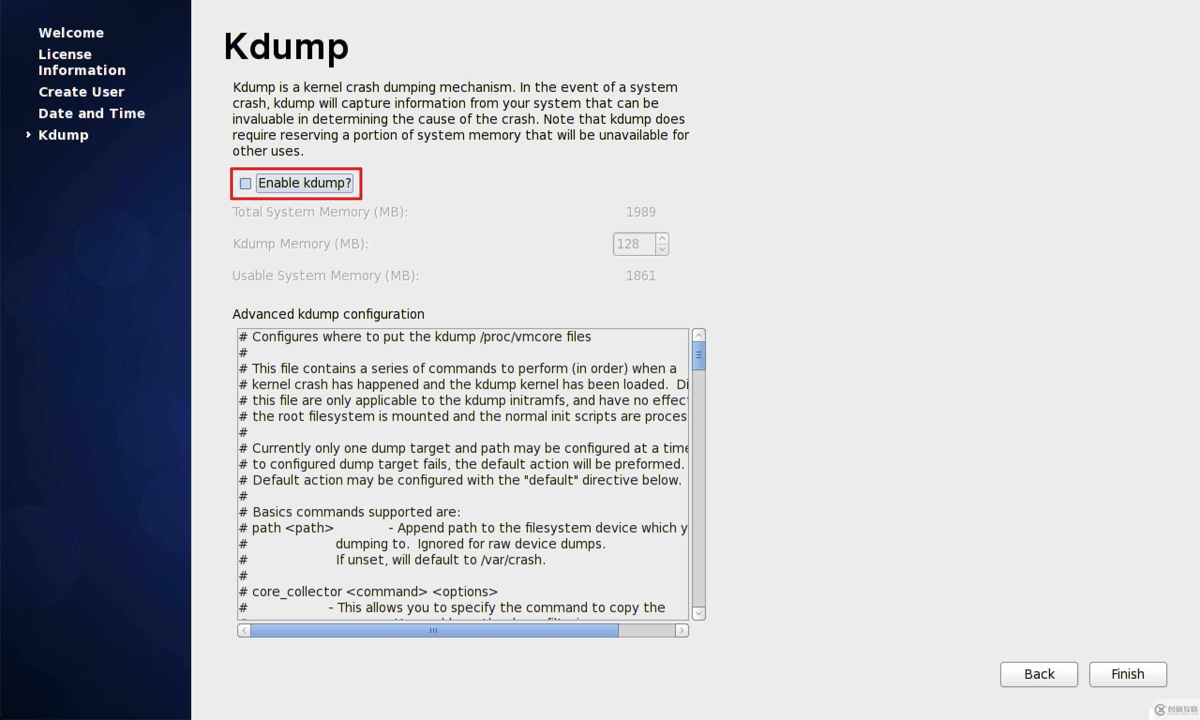The height and width of the screenshot is (720, 1200).
Task: Click the Welcome sidebar menu item
Action: tap(70, 32)
